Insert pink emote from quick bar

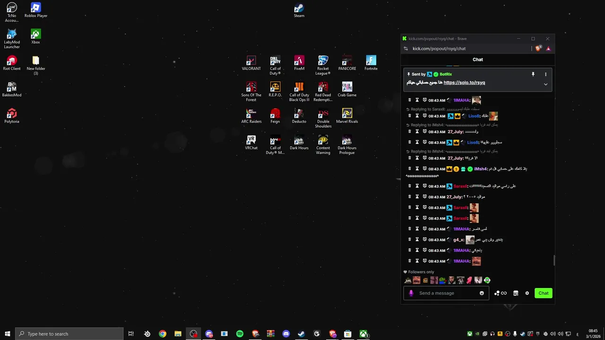469,280
